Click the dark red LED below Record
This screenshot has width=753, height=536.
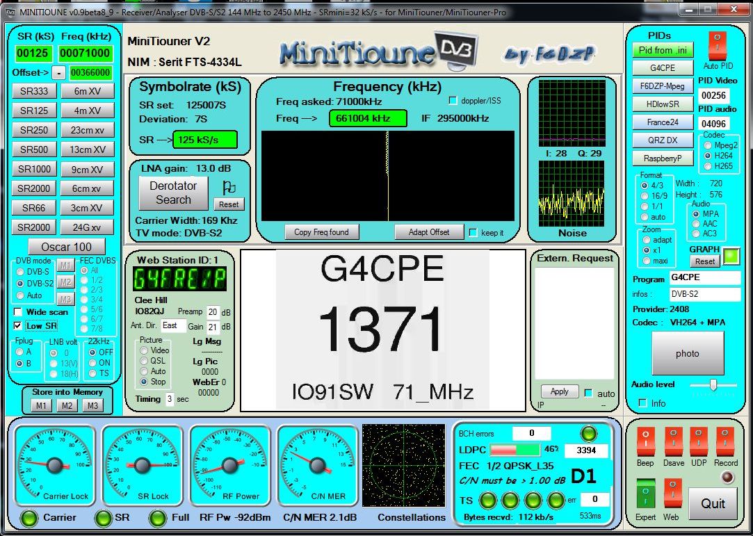click(x=728, y=477)
